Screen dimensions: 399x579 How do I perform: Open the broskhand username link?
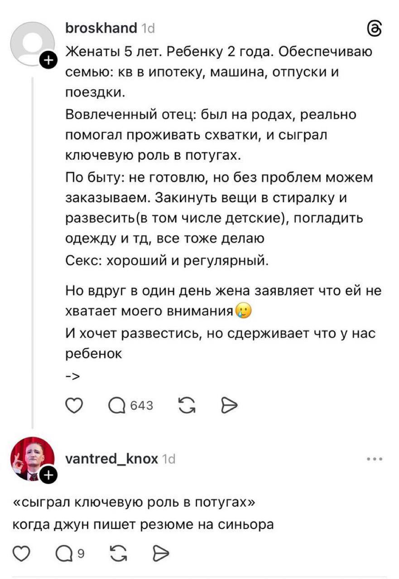pyautogui.click(x=101, y=28)
